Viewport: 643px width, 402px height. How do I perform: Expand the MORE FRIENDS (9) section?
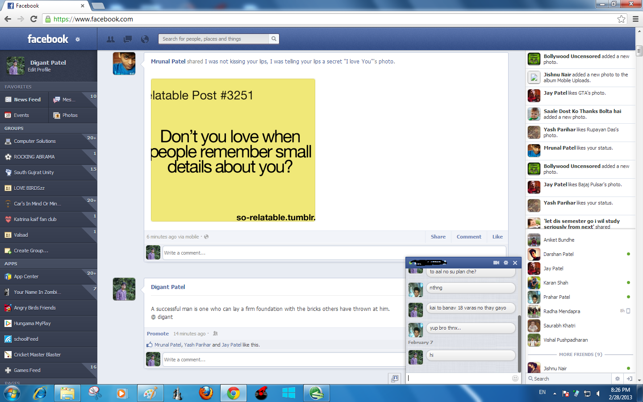pyautogui.click(x=580, y=354)
